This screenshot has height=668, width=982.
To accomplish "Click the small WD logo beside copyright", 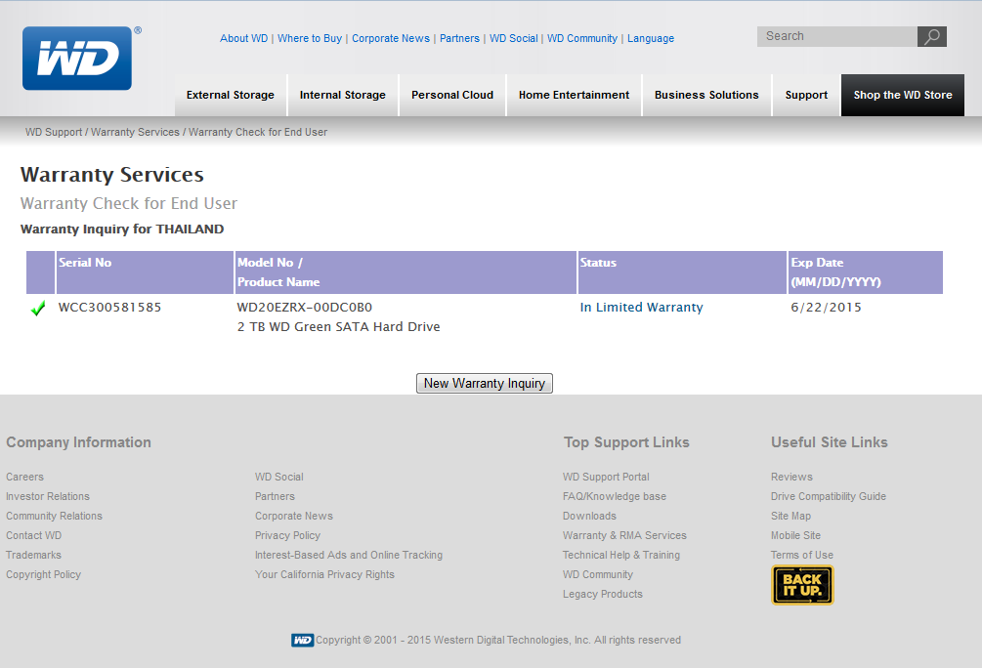I will (303, 640).
